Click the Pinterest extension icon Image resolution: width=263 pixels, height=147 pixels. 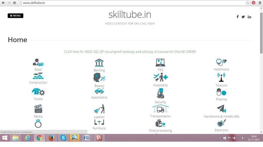coord(254,3)
